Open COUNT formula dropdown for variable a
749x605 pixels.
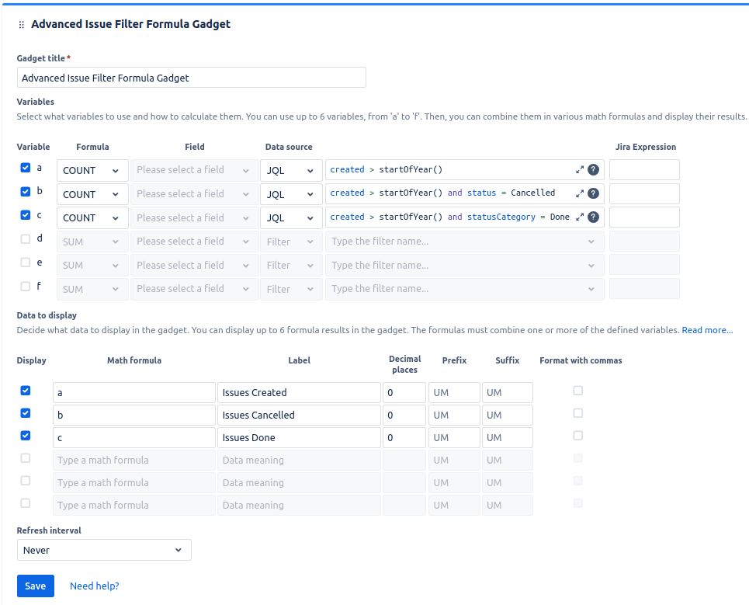[92, 171]
